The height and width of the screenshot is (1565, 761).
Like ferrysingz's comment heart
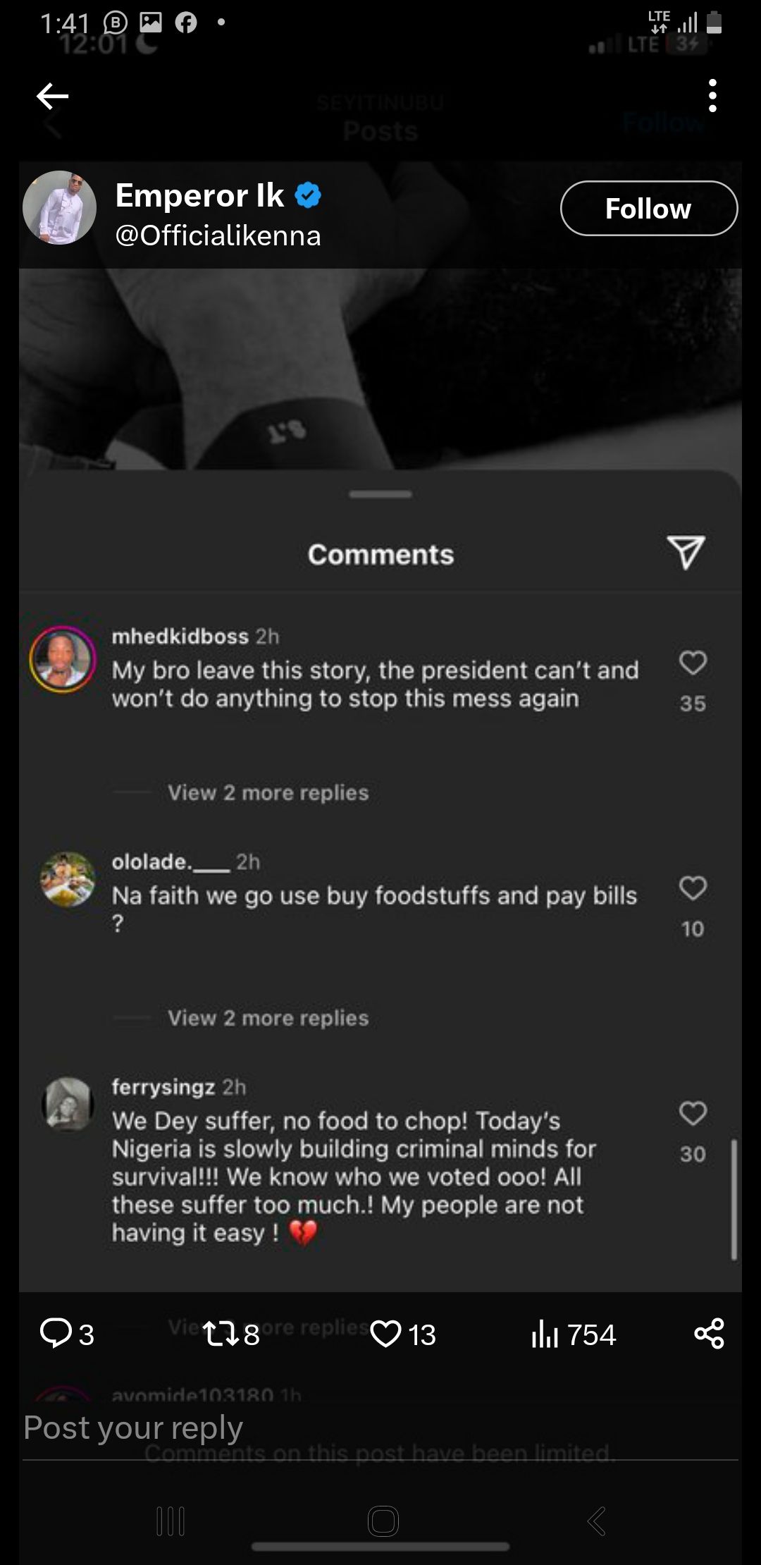693,1113
